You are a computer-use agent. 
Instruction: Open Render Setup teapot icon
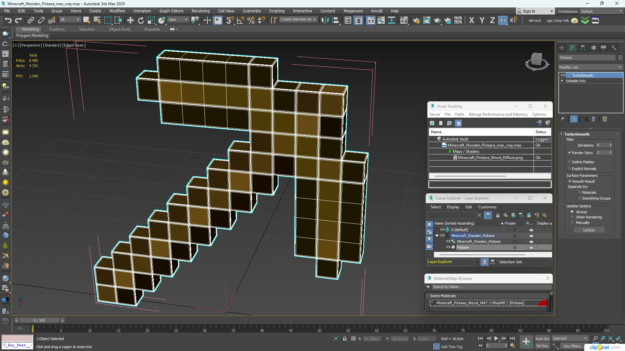(x=416, y=20)
